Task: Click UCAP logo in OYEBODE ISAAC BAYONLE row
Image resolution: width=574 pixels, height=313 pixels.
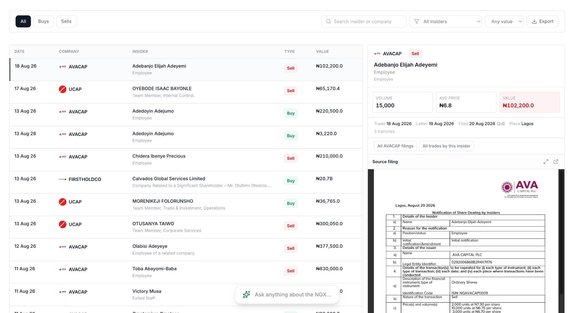Action: point(63,89)
